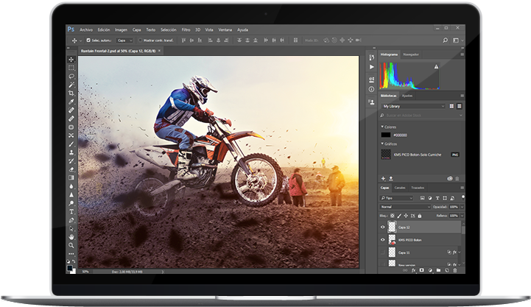Open the Archivo menu
Image resolution: width=531 pixels, height=307 pixels.
pyautogui.click(x=86, y=29)
